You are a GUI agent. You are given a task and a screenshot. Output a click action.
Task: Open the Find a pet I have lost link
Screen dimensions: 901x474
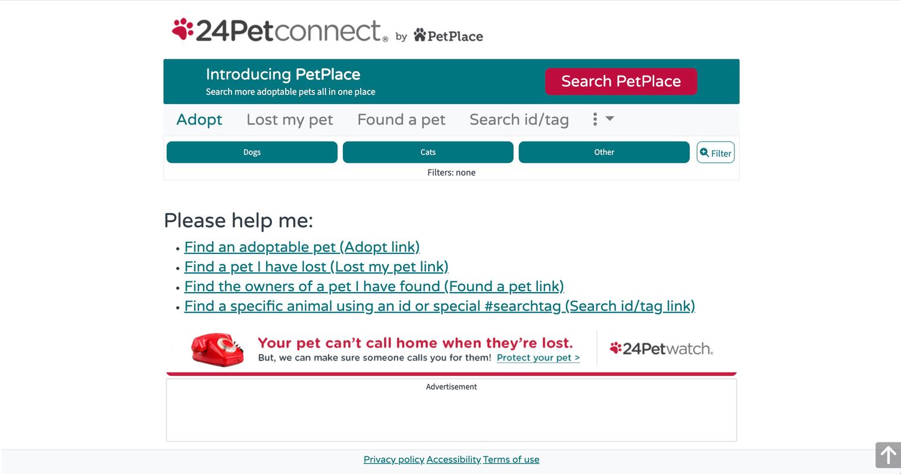click(316, 266)
